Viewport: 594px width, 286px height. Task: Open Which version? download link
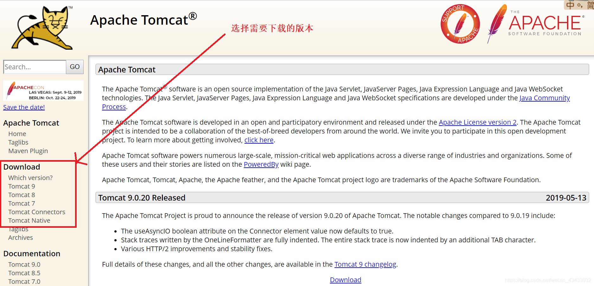click(30, 178)
